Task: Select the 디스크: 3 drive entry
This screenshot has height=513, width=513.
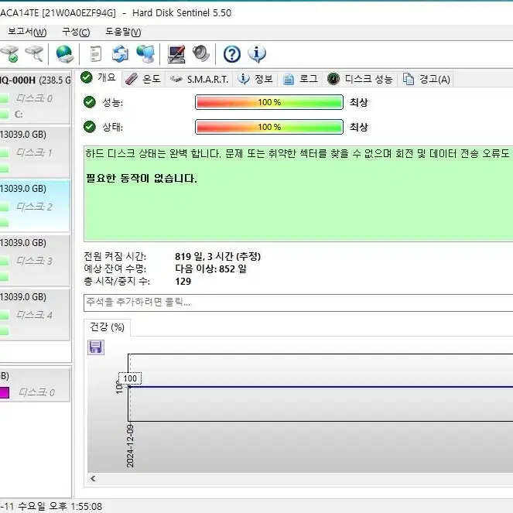Action: tap(34, 261)
